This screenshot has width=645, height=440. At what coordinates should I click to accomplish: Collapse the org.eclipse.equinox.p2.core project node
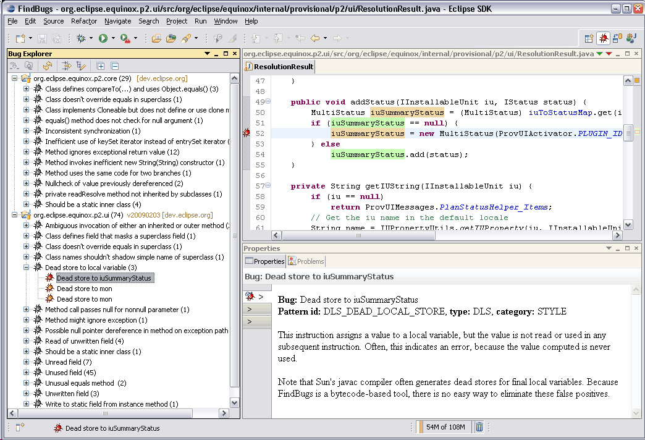(15, 78)
